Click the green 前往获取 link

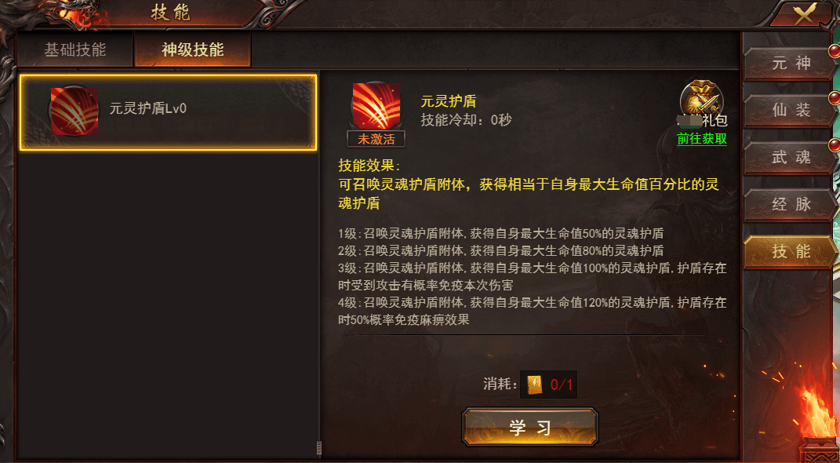coord(702,139)
